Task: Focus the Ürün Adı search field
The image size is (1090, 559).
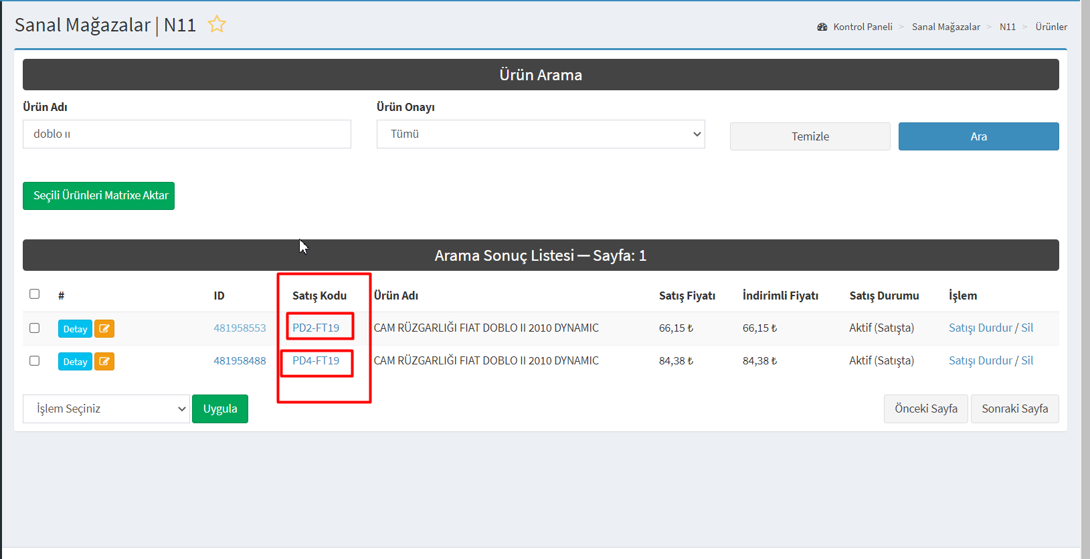Action: (187, 134)
